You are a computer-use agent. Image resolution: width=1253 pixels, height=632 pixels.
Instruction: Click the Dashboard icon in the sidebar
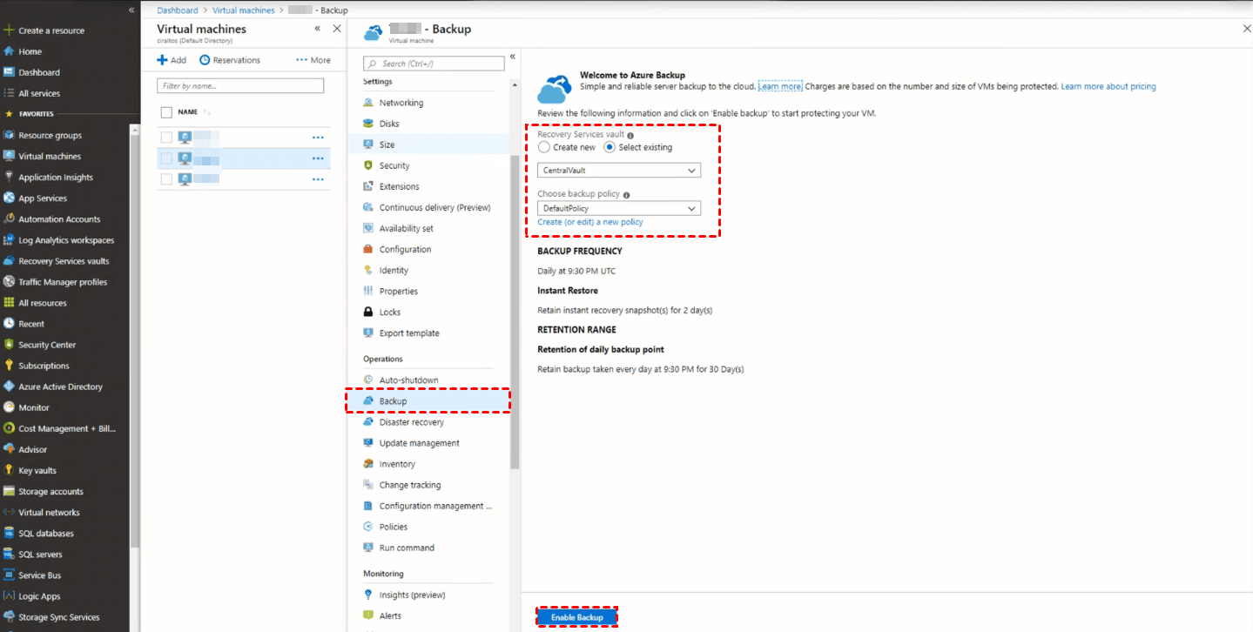(x=9, y=72)
